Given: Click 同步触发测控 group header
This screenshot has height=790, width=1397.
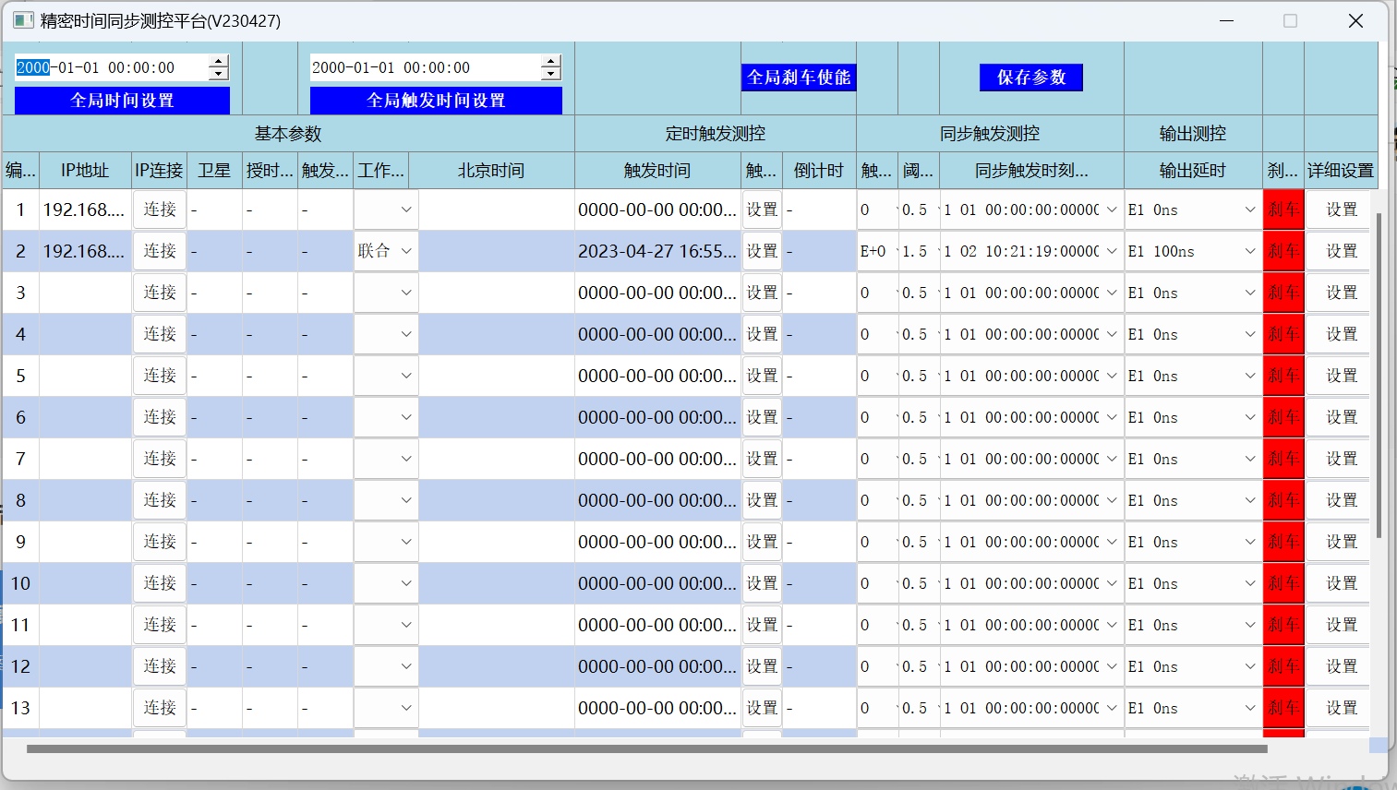Looking at the screenshot, I should (990, 134).
